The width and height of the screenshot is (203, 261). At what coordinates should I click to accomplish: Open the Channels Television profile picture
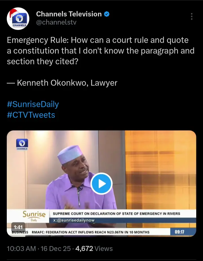[18, 19]
